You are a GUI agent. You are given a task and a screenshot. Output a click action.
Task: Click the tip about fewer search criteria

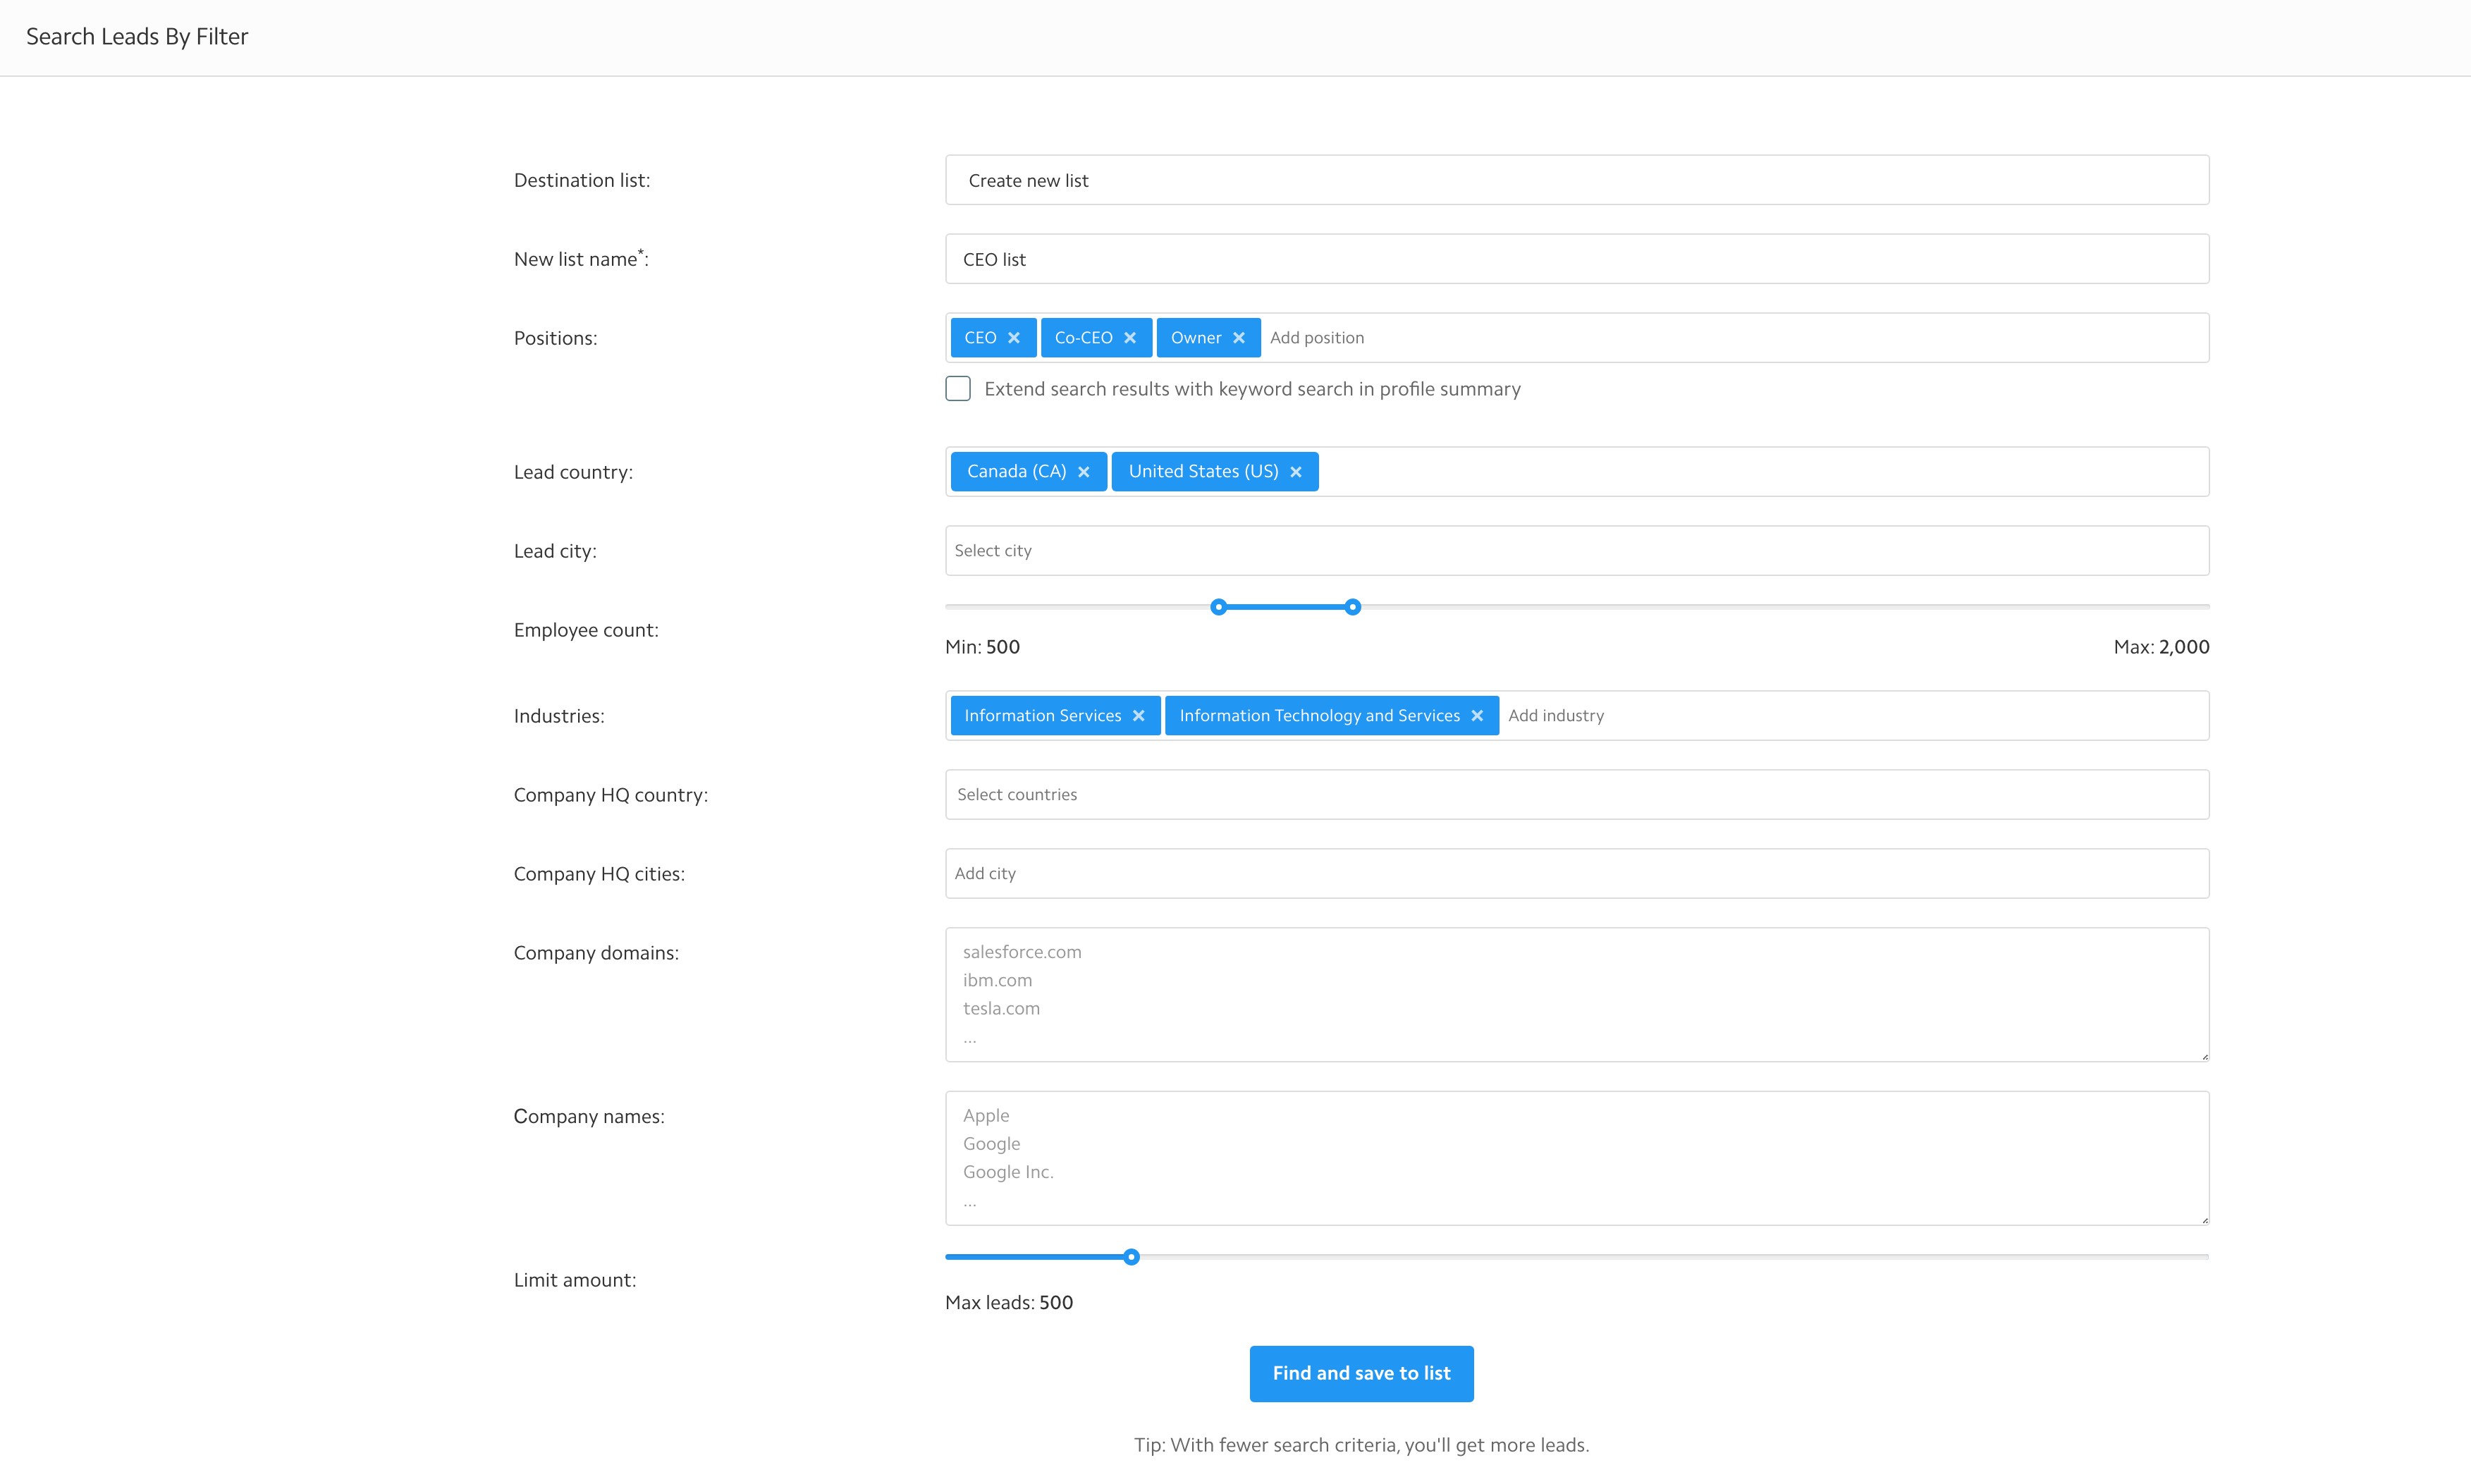pyautogui.click(x=1361, y=1445)
